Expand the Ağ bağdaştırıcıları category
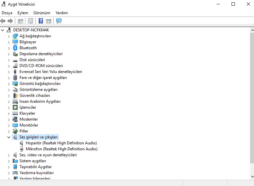This screenshot has width=254, height=186. coord(9,36)
